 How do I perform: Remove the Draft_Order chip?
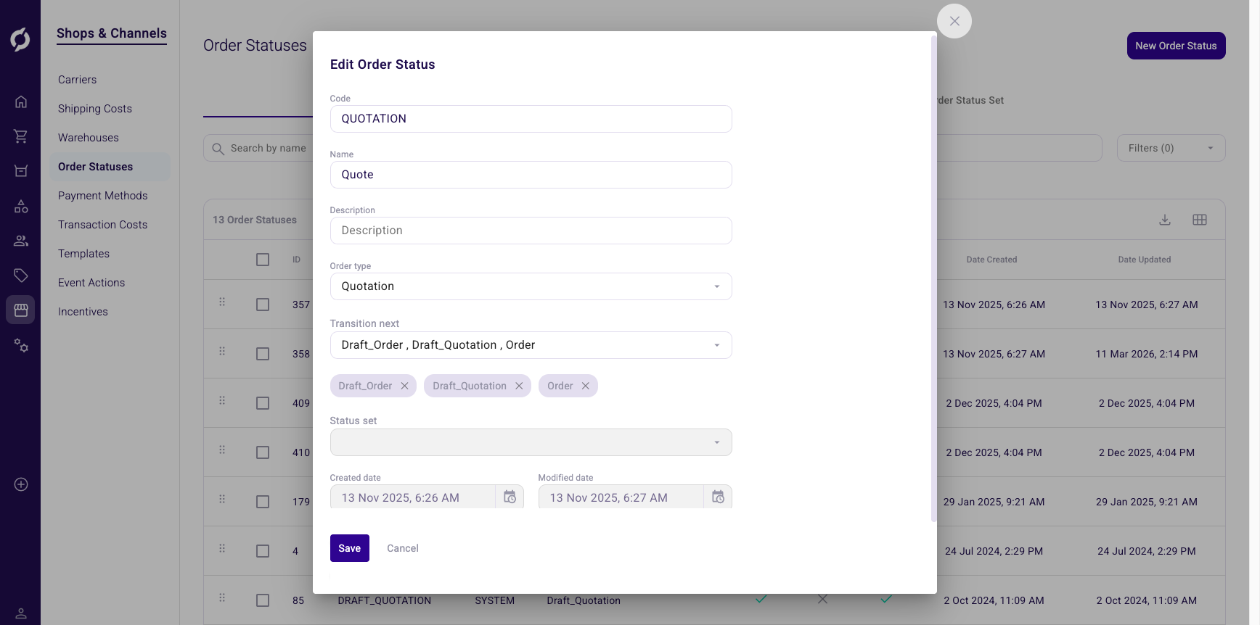click(x=404, y=386)
